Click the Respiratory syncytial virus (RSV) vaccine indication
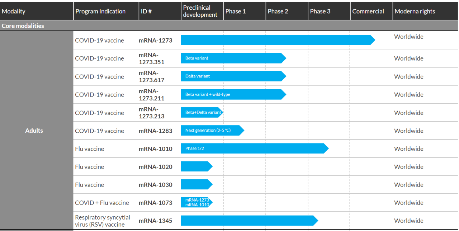The width and height of the screenshot is (459, 231). tap(103, 221)
